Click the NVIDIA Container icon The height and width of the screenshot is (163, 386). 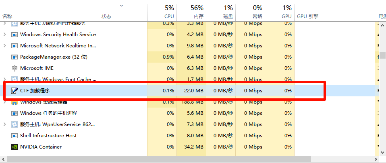coord(15,147)
